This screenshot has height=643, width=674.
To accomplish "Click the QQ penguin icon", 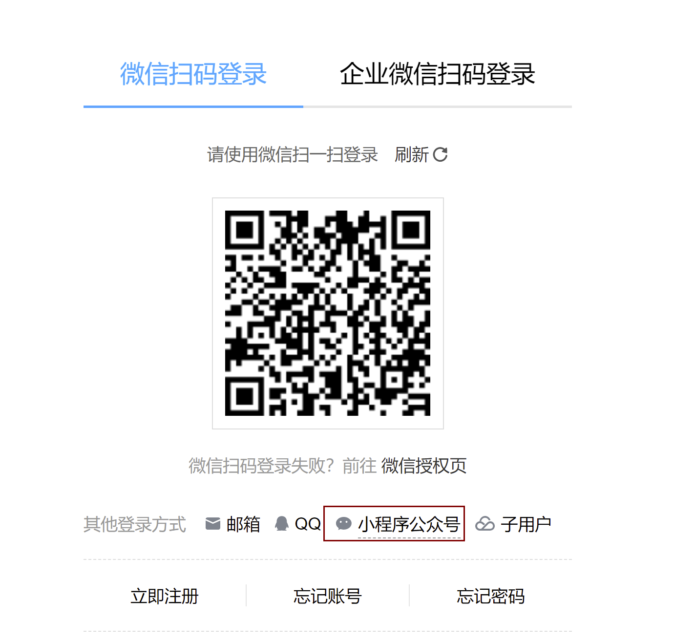I will [x=282, y=524].
